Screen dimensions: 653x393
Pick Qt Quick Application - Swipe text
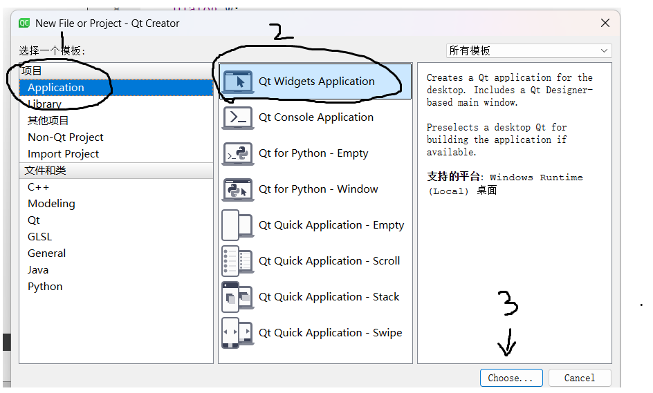tap(330, 333)
